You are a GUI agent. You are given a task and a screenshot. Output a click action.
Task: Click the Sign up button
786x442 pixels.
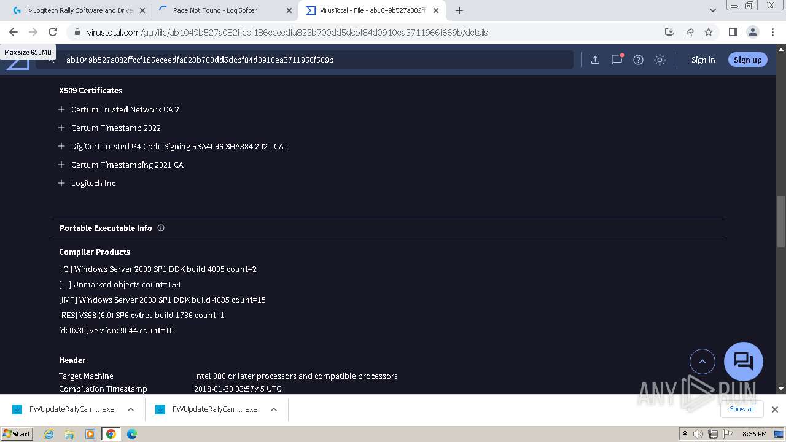pyautogui.click(x=747, y=60)
